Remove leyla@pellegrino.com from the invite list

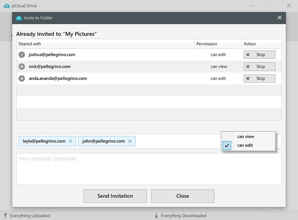70,141
